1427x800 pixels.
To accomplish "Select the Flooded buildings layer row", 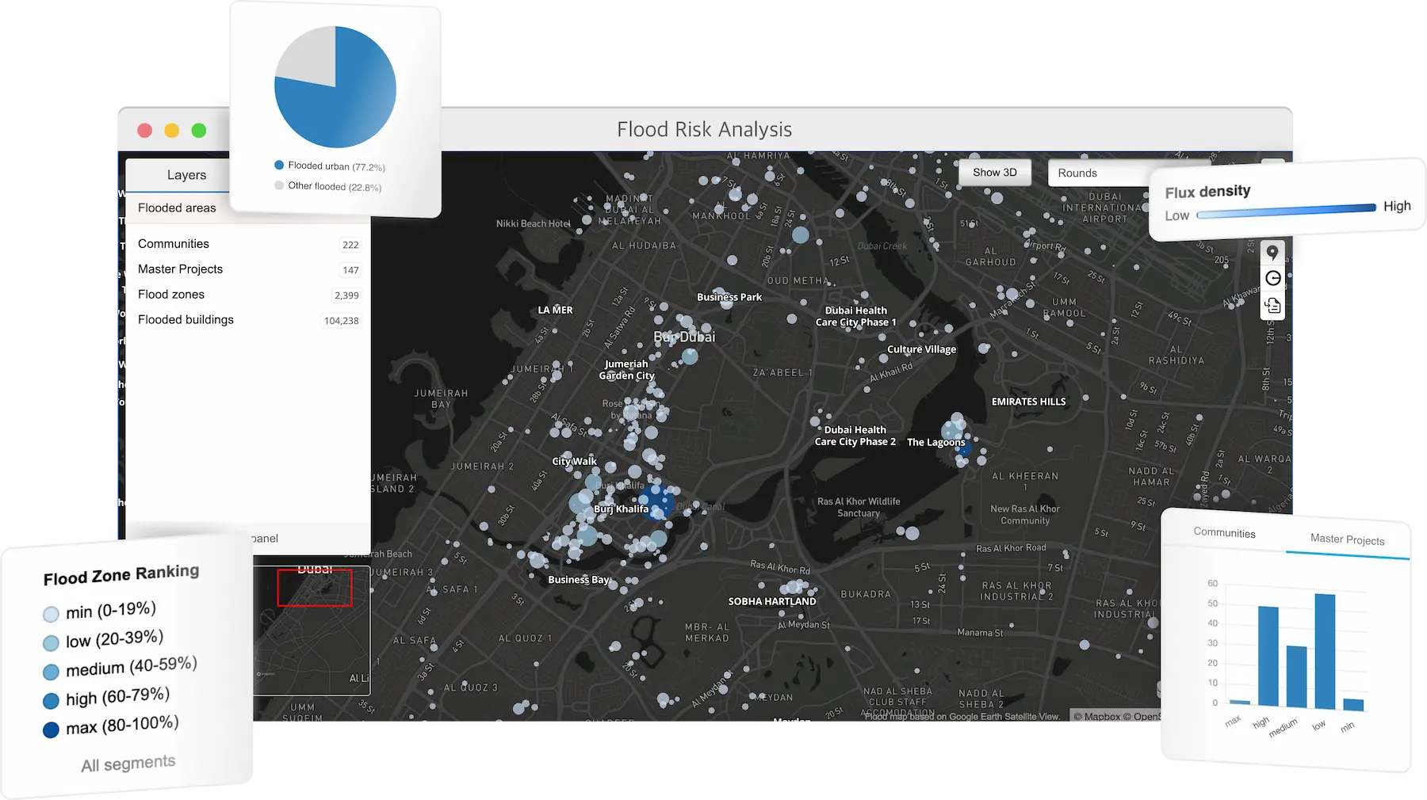I will 248,320.
